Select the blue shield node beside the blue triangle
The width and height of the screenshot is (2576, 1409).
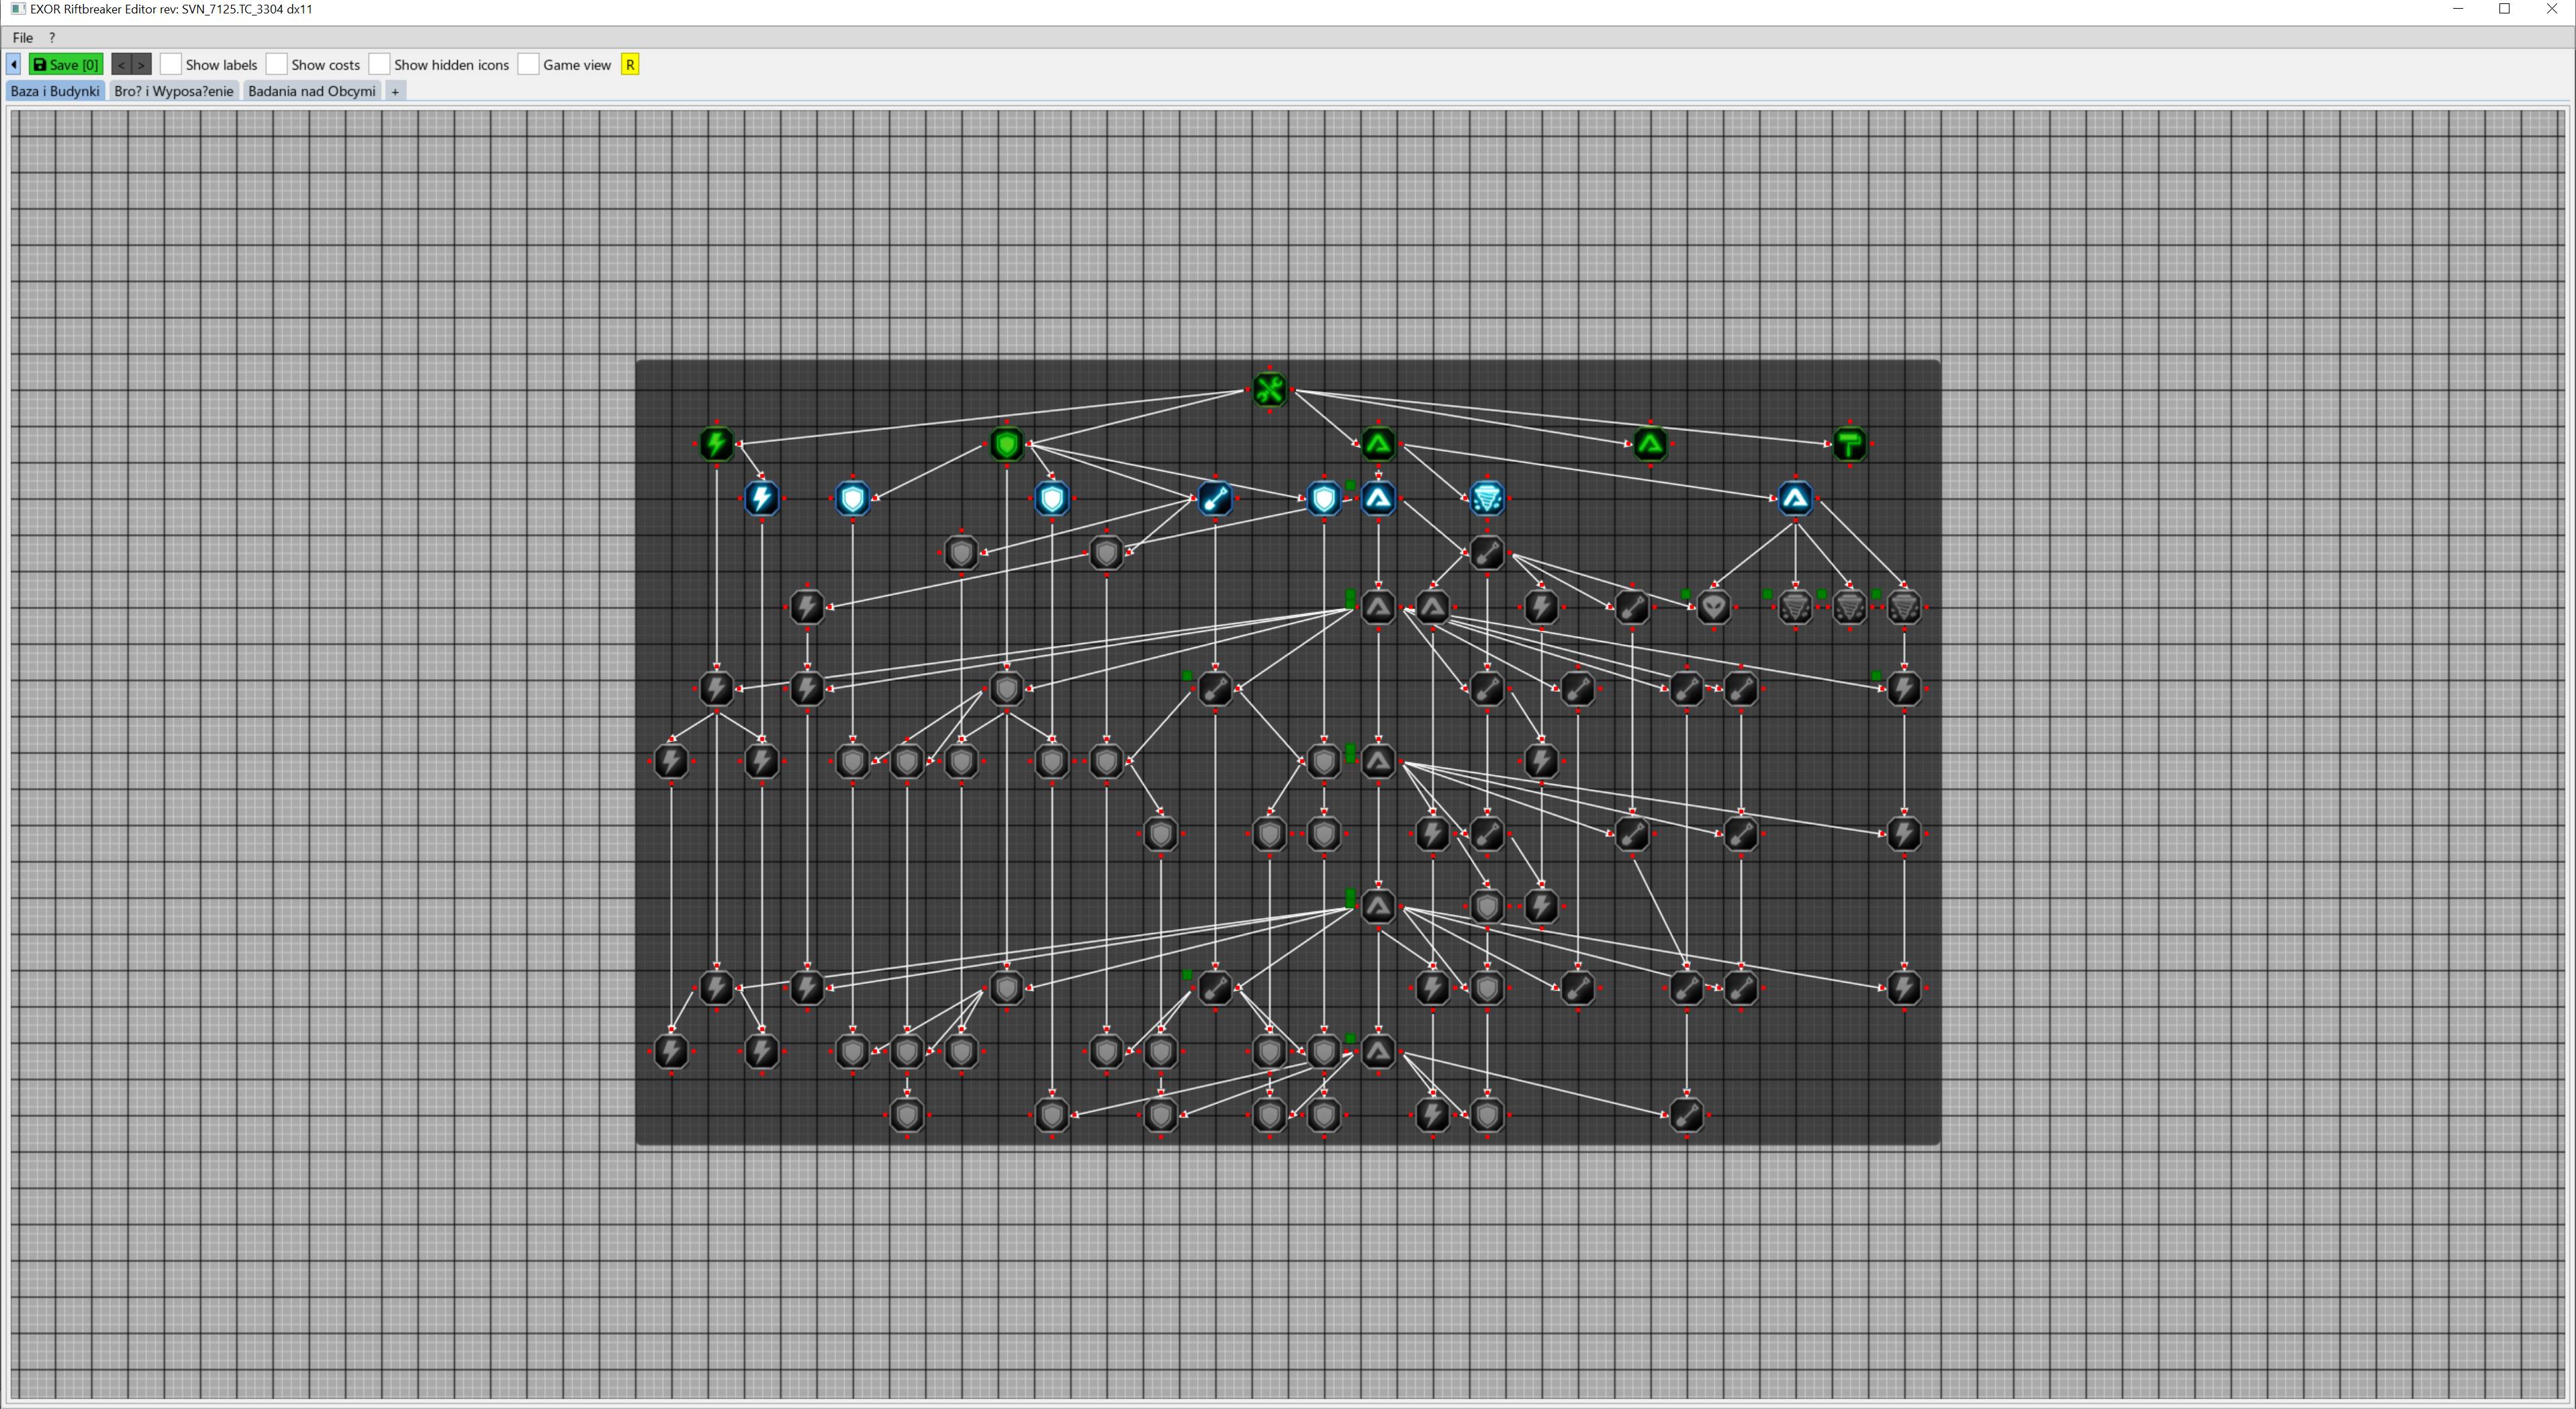tap(1324, 498)
